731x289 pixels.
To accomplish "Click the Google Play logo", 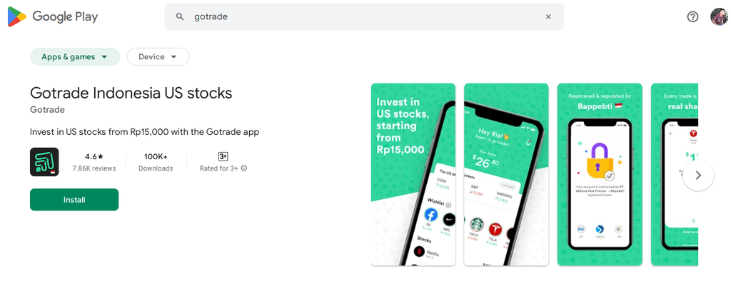I will click(53, 17).
